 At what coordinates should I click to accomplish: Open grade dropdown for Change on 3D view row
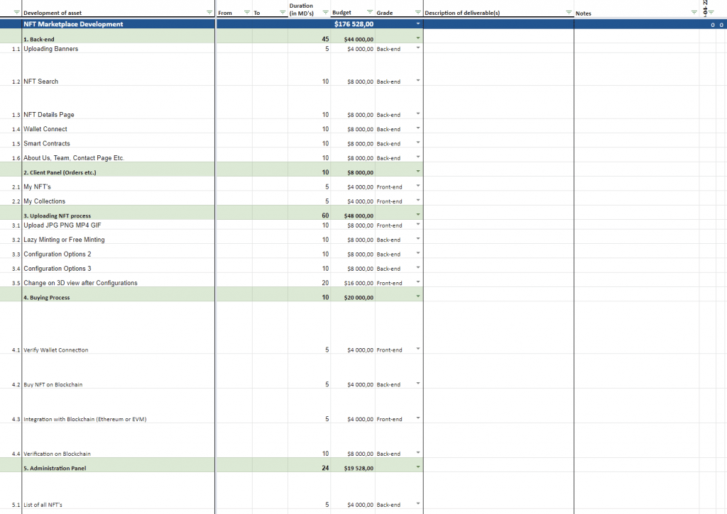[x=417, y=282]
